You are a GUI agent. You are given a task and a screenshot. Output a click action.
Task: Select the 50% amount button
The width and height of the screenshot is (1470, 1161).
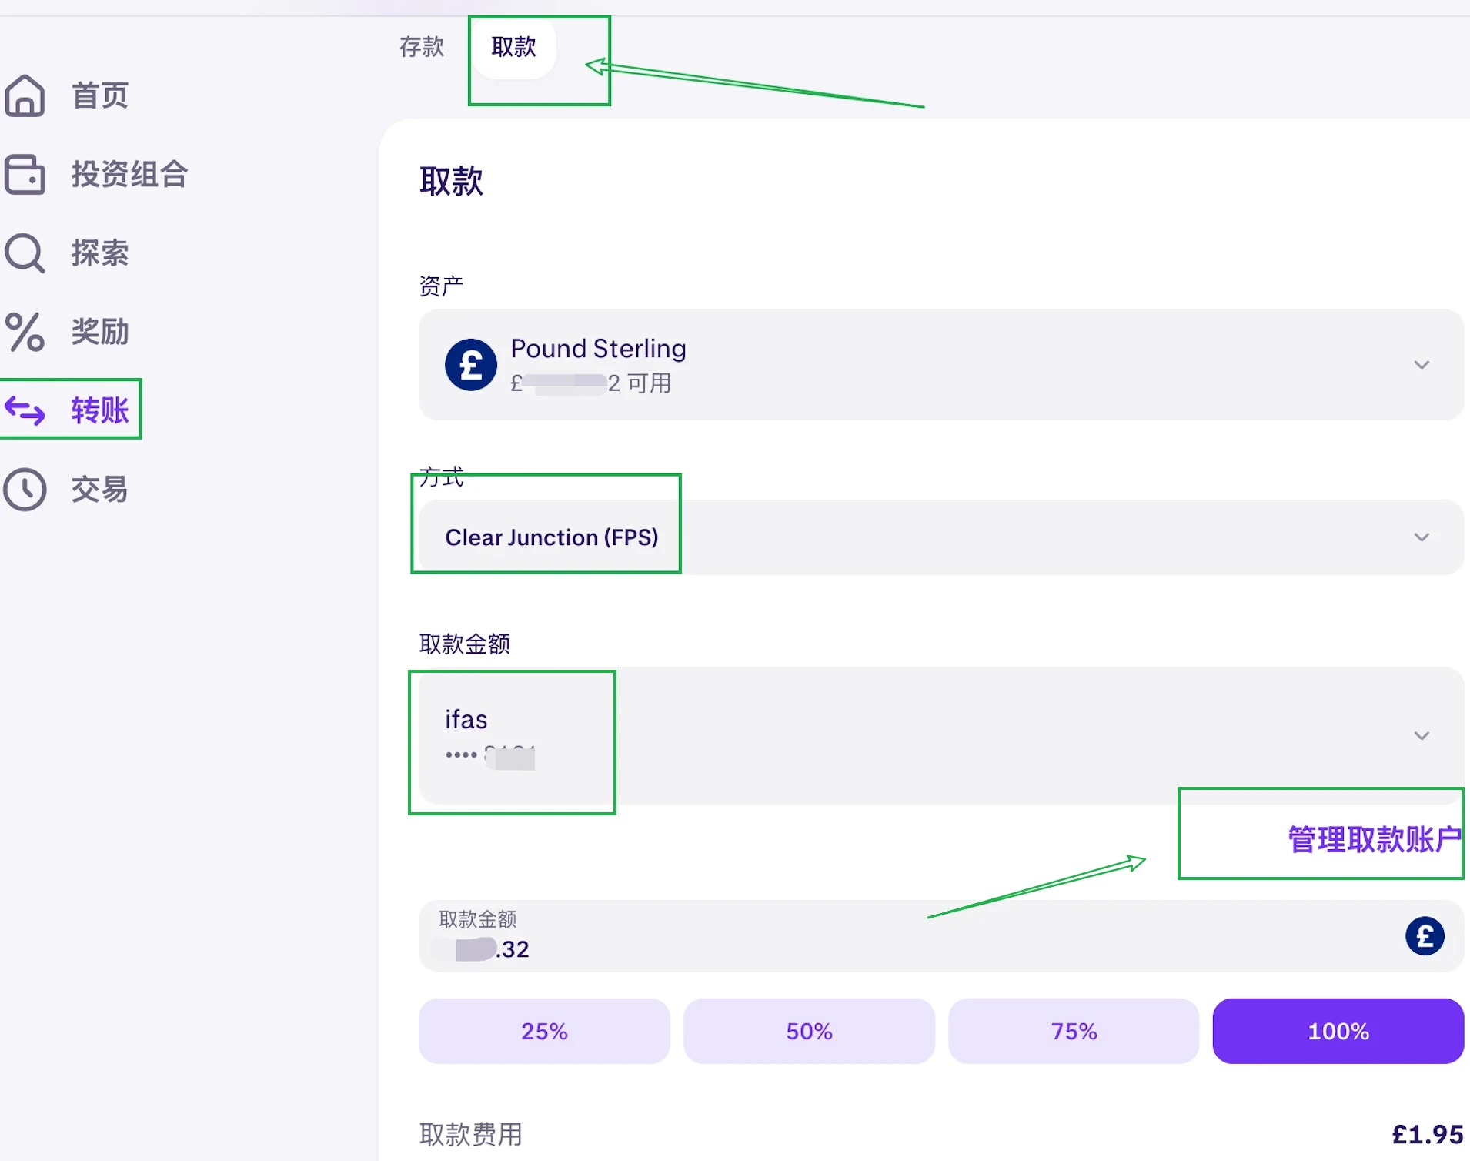point(809,1031)
